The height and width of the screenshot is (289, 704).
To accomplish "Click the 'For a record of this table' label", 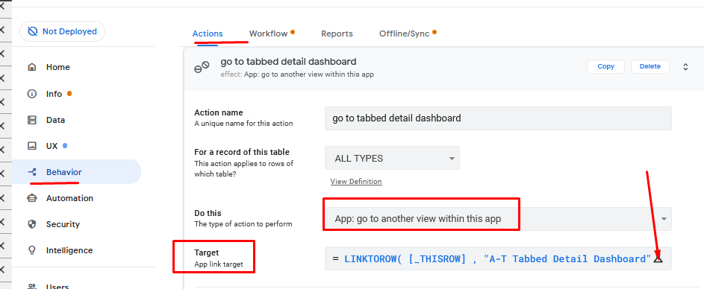I will point(242,152).
